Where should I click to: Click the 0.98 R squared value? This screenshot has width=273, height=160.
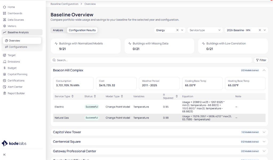(x=166, y=118)
